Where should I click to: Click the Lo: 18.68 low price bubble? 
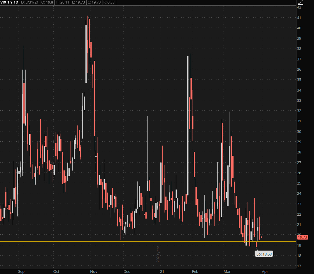click(264, 254)
